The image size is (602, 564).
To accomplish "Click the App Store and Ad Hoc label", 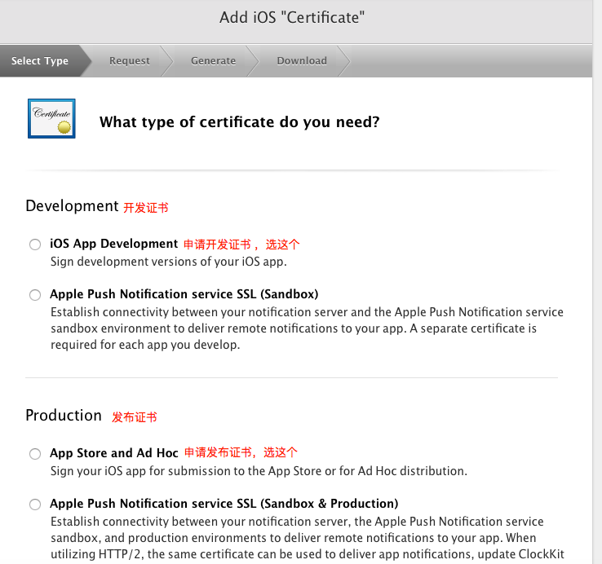I will tap(113, 453).
